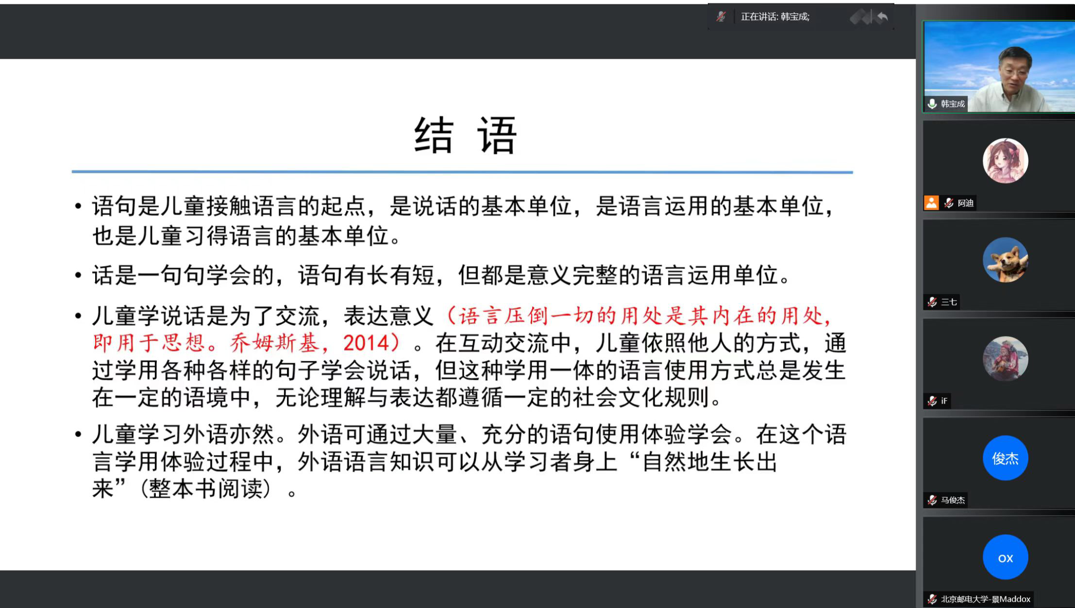Click the orange host icon next to 阿迪
The image size is (1075, 608).
[x=931, y=203]
